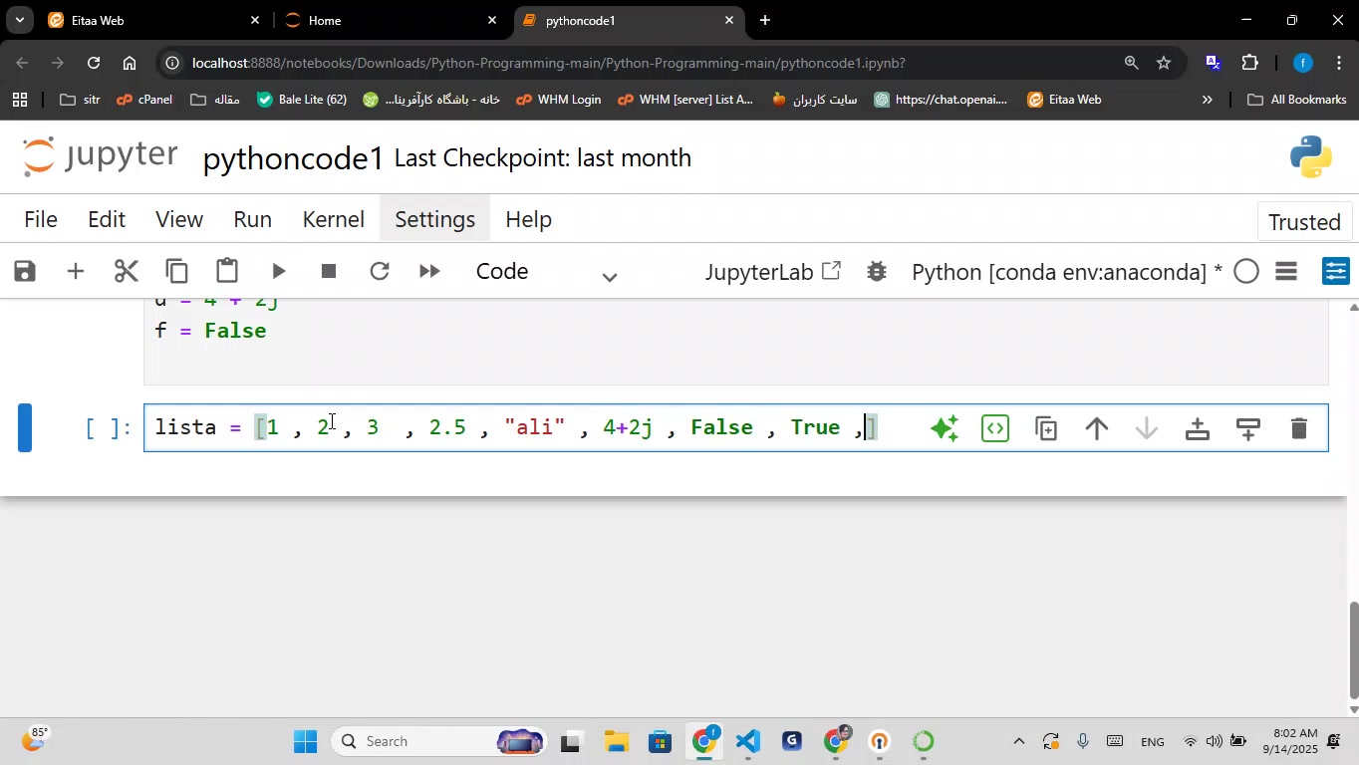Open Visual Studio Code from the taskbar

[x=748, y=741]
